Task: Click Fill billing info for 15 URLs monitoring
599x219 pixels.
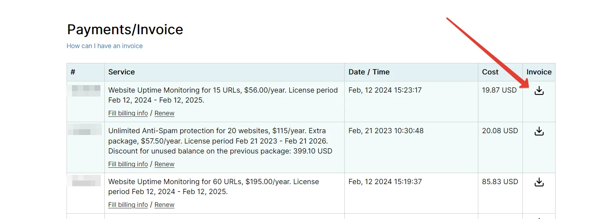Action: (128, 113)
